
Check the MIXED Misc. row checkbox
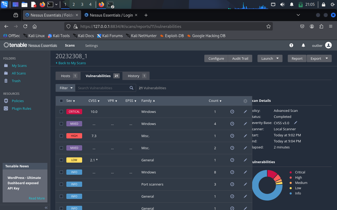[61, 148]
